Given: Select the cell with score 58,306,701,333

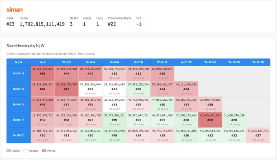Looking at the screenshot, I should [186, 104].
